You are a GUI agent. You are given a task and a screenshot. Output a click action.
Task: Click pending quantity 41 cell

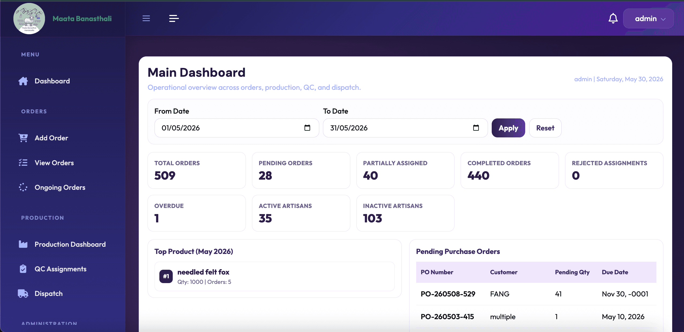click(558, 294)
